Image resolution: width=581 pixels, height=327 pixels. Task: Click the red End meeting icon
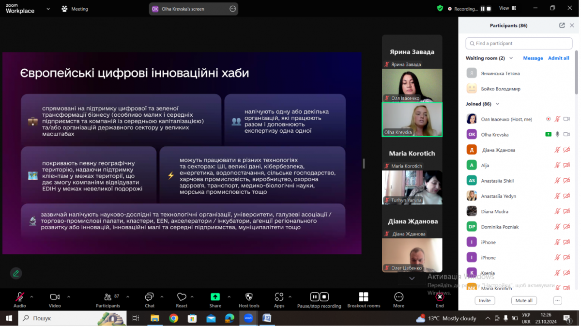click(440, 297)
